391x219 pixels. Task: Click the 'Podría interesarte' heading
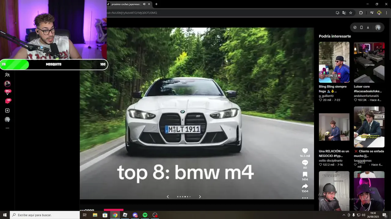(335, 36)
